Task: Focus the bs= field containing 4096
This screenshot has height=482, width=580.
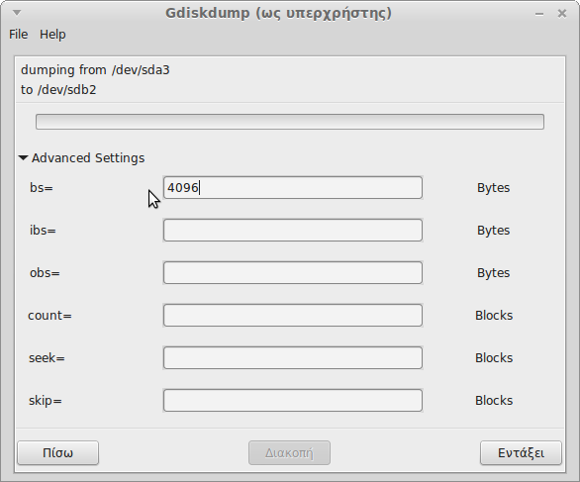Action: click(x=293, y=187)
